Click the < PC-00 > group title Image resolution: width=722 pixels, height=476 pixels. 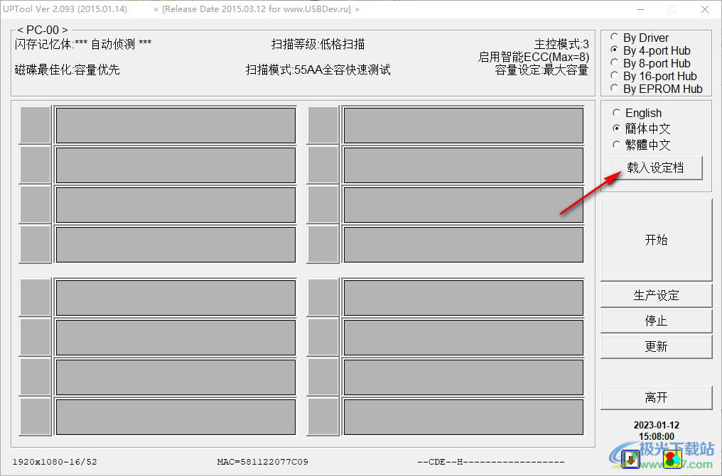coord(43,31)
